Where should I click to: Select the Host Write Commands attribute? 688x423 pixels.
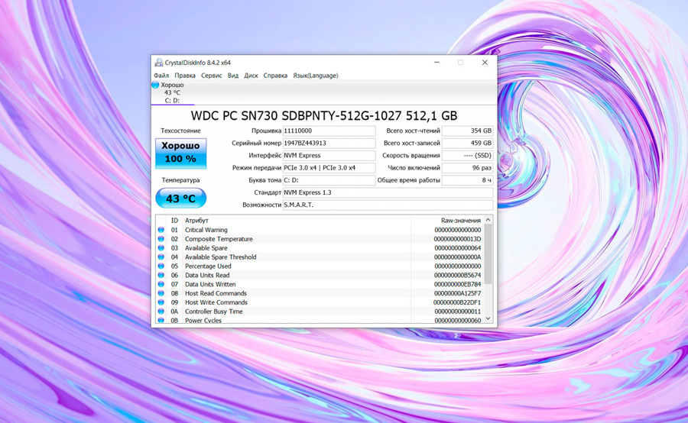point(320,302)
